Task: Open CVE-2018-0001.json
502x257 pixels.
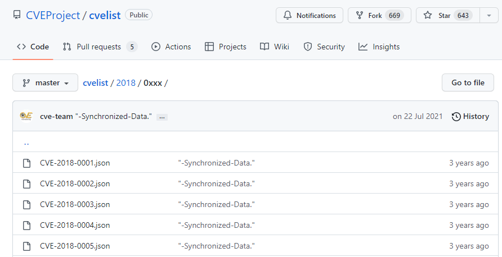Action: point(75,163)
